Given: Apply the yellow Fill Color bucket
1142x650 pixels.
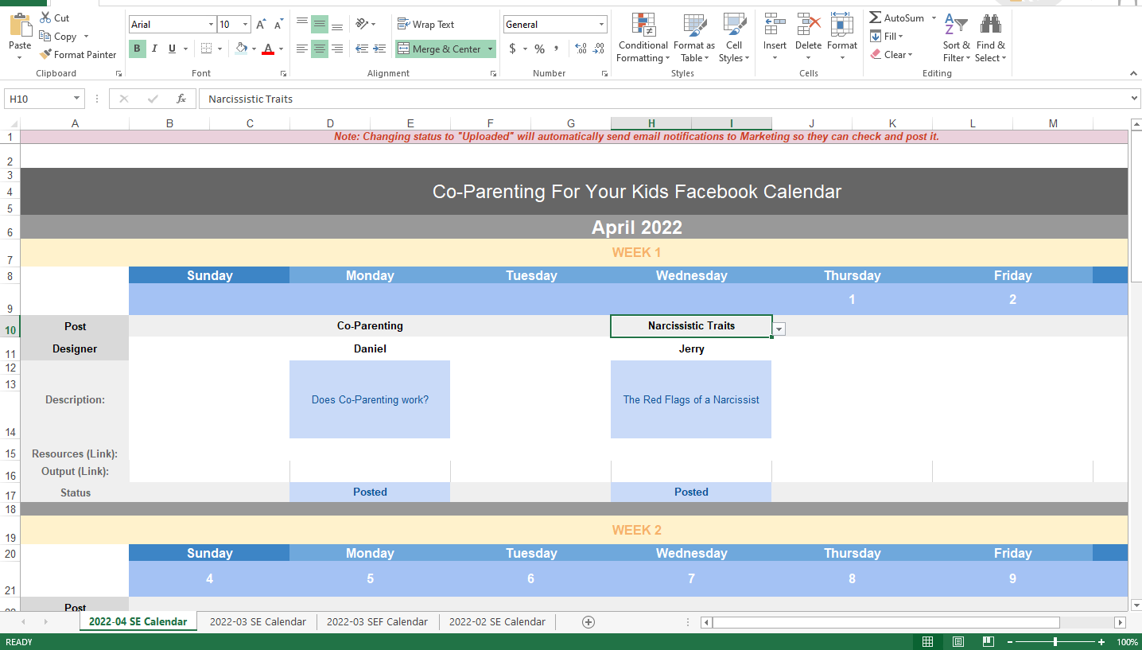Looking at the screenshot, I should tap(241, 49).
